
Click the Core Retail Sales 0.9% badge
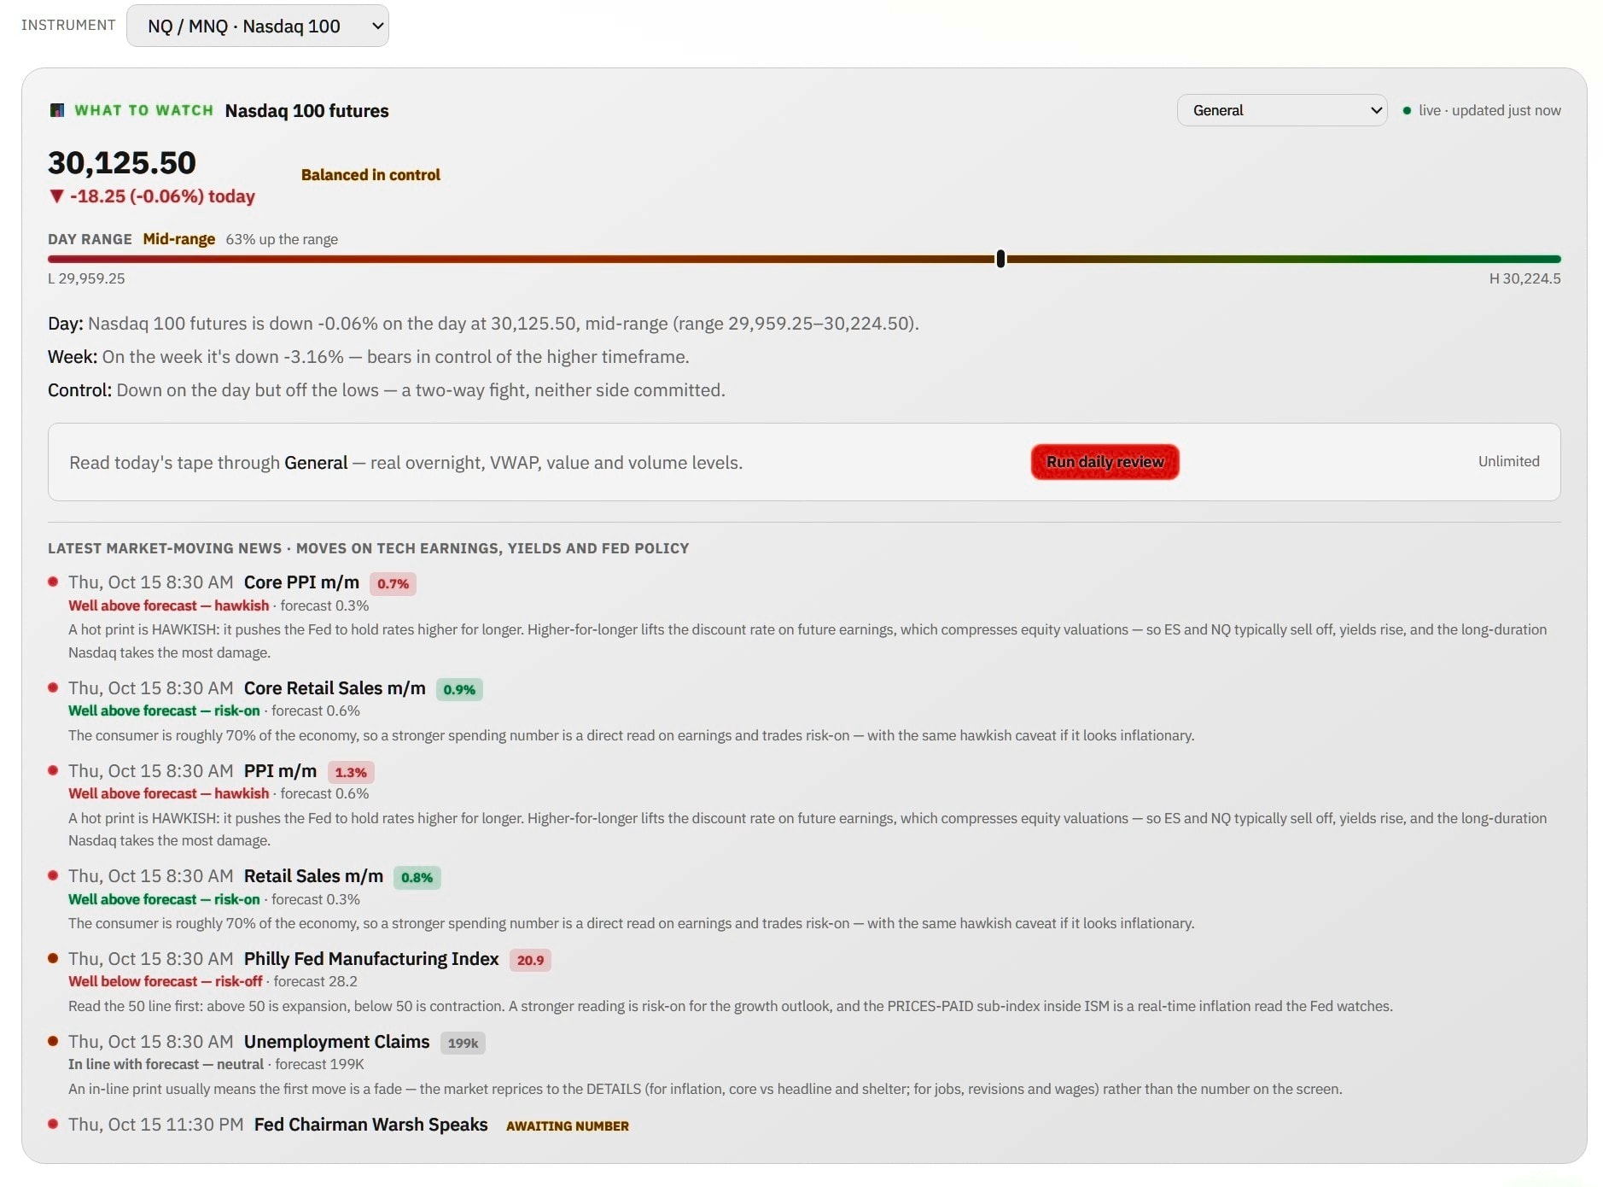459,690
